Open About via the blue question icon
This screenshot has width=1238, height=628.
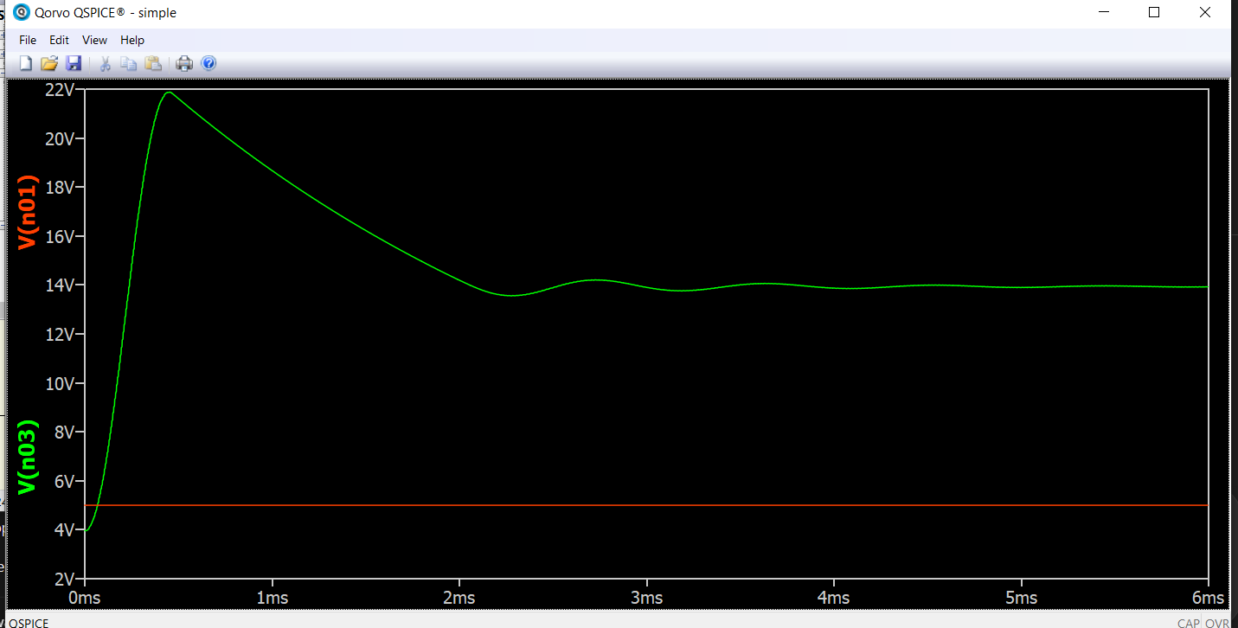tap(208, 63)
